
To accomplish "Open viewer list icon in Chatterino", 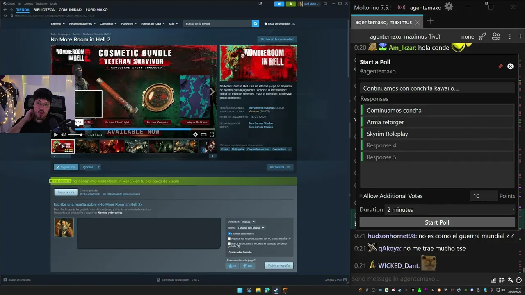I will (496, 36).
